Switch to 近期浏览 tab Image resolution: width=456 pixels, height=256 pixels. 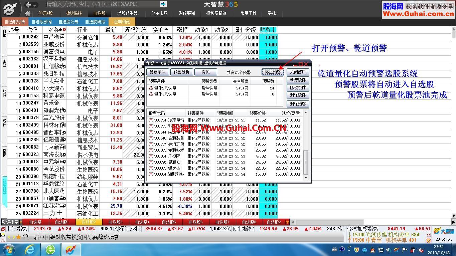122,22
